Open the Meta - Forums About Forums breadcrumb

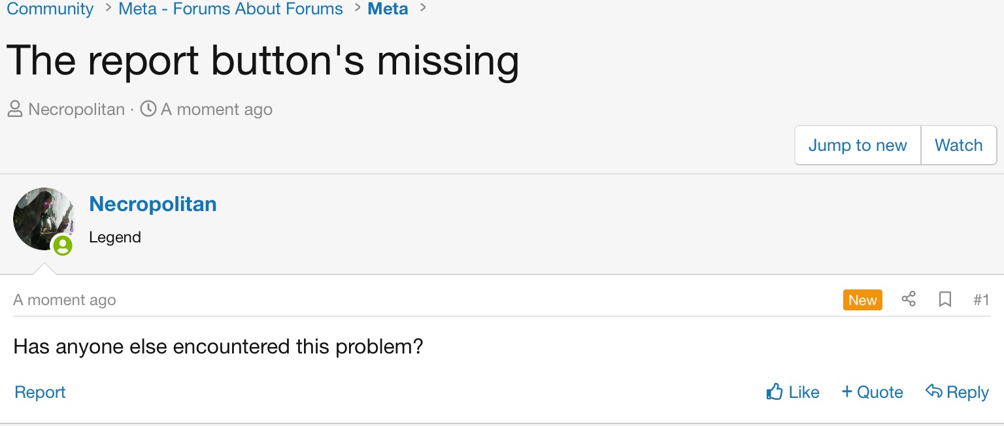[x=231, y=9]
